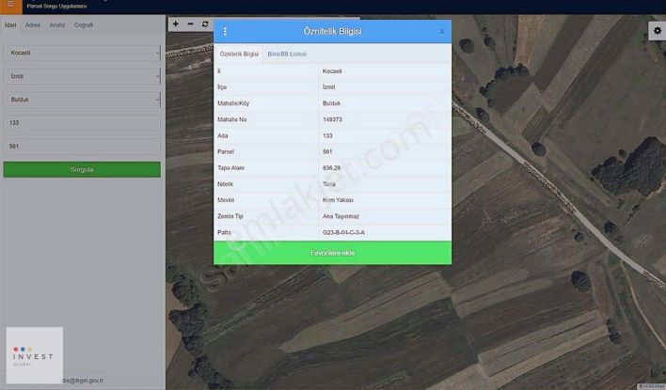The image size is (666, 390).
Task: Click the Invest Global logo thumbnail
Action: 35,355
